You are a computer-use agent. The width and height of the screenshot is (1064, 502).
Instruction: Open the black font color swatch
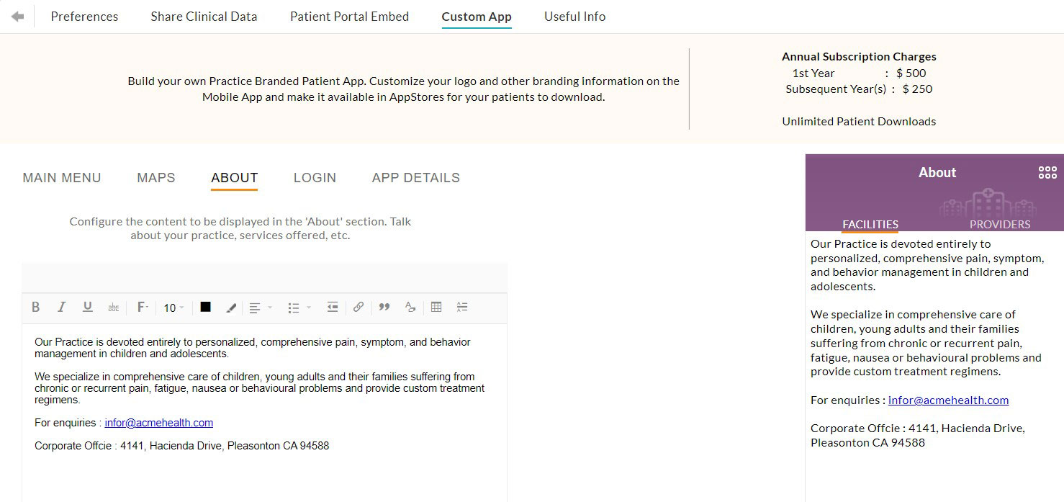pyautogui.click(x=205, y=307)
